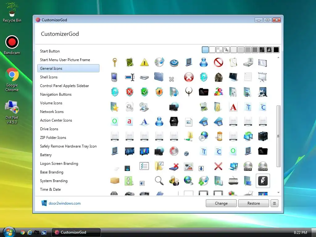
Task: Click the icon list scroll up arrow
Action: pyautogui.click(x=278, y=58)
